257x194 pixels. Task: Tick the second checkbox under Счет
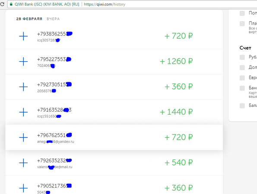(242, 68)
